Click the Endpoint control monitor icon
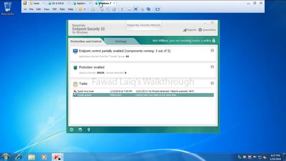The width and height of the screenshot is (286, 161). click(x=75, y=51)
